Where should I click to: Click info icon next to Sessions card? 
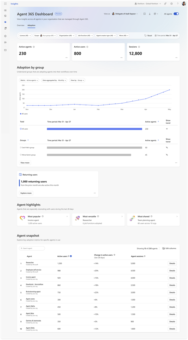[139, 47]
